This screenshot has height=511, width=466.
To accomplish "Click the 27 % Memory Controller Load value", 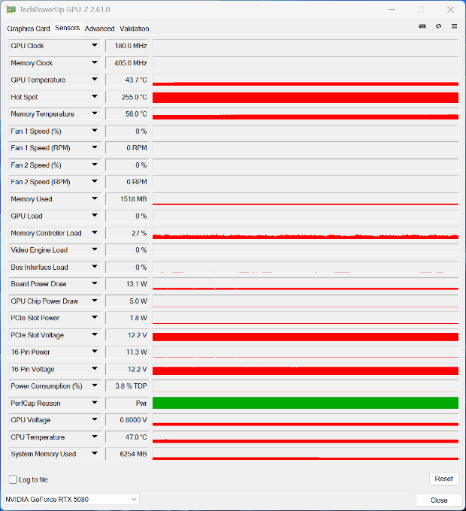I will click(127, 233).
